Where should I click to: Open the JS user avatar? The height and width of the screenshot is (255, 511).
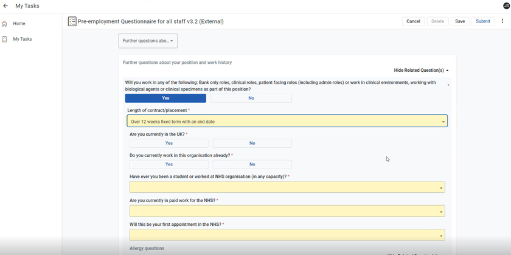point(506,6)
